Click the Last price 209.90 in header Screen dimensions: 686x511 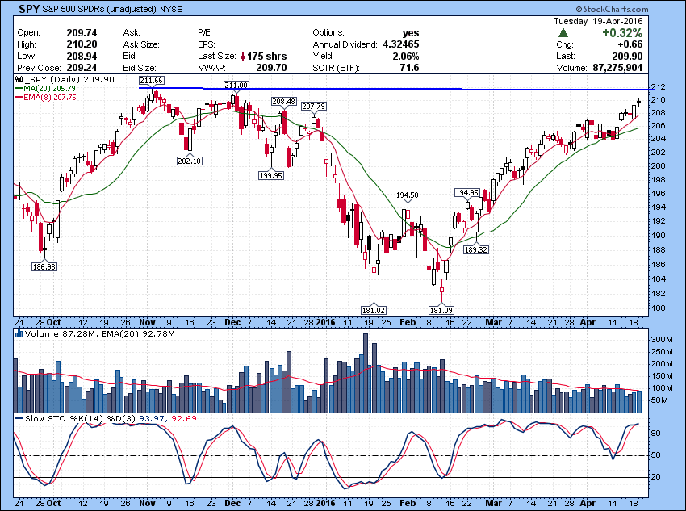click(627, 56)
